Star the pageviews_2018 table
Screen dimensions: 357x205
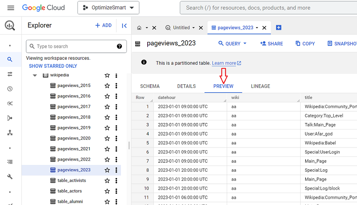107,117
